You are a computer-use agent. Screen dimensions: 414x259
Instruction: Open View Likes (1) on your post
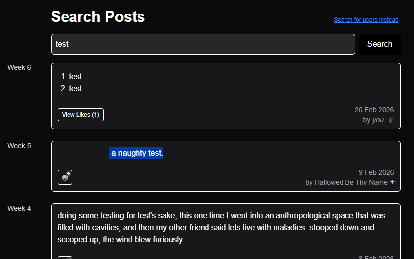[x=80, y=115]
